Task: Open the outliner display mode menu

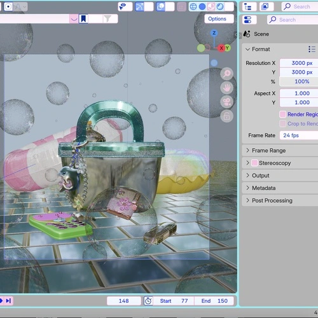Action: [x=249, y=7]
